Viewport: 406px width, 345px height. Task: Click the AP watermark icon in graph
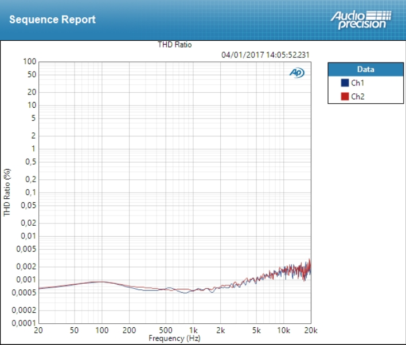[297, 73]
